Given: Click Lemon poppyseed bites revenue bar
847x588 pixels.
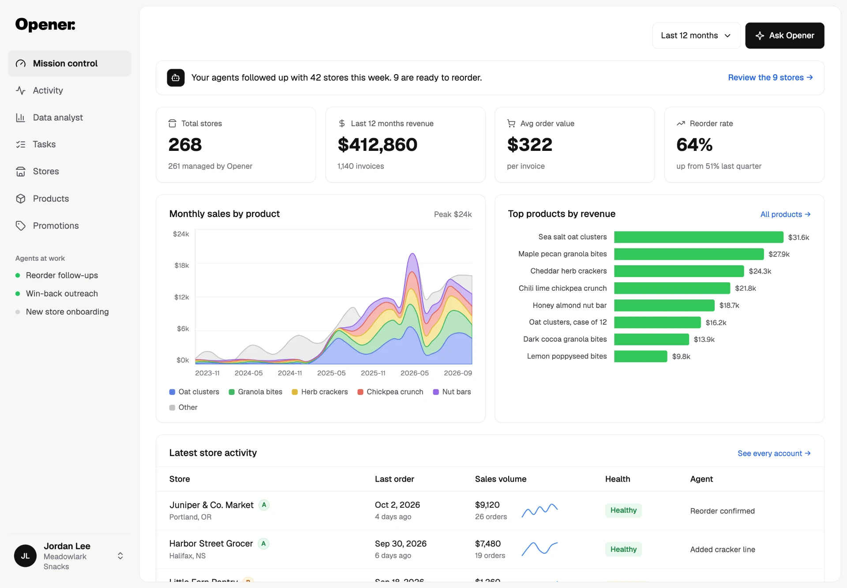Looking at the screenshot, I should click(x=641, y=356).
